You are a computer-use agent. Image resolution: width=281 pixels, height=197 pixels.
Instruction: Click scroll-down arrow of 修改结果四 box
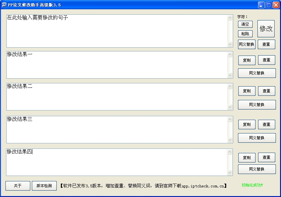click(x=230, y=173)
